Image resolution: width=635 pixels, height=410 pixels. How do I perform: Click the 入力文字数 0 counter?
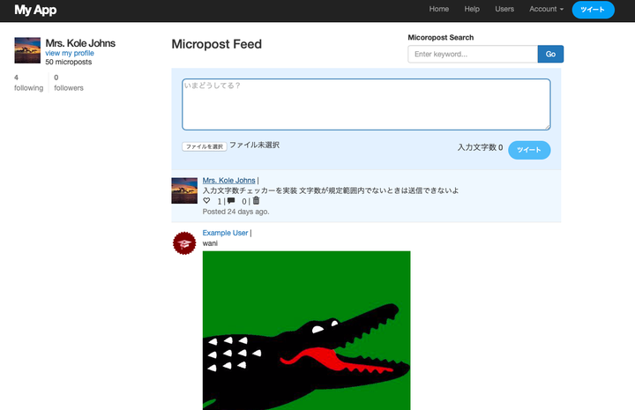click(x=480, y=147)
